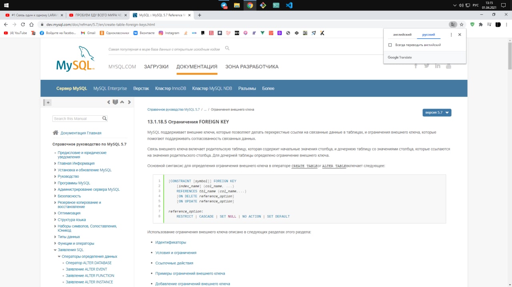This screenshot has width=512, height=287.
Task: Collapse the Операторы определения данных node
Action: [x=59, y=256]
